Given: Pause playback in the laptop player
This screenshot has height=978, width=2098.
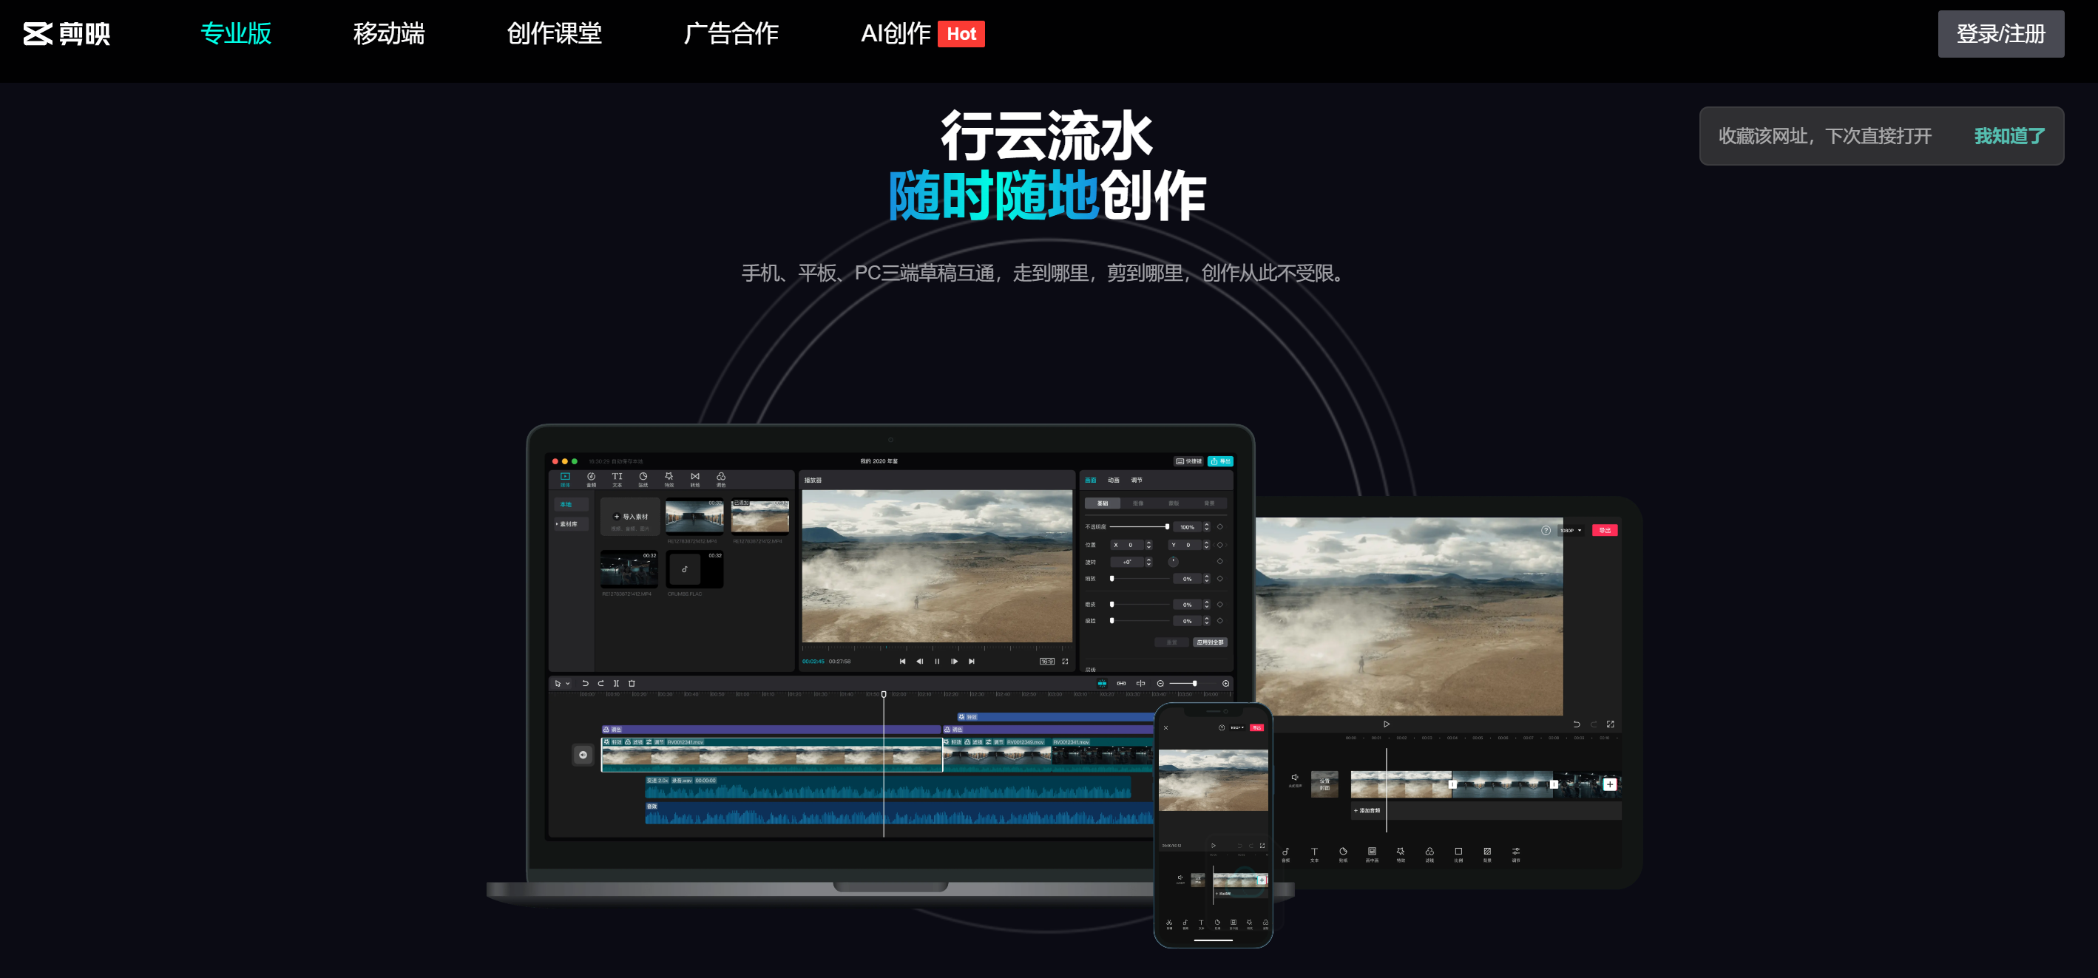Looking at the screenshot, I should tap(937, 661).
